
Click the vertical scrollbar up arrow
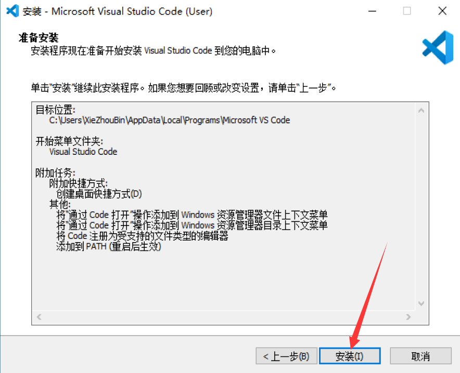point(421,109)
